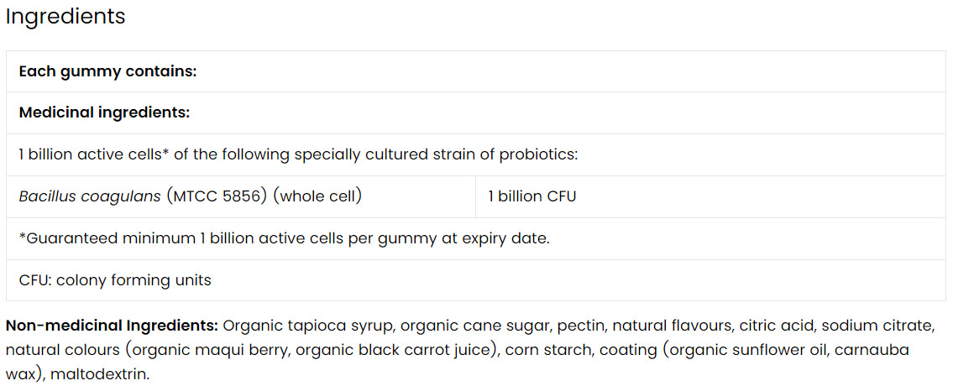Click the italic "Bacillus coagulans" text
The height and width of the screenshot is (386, 953).
(89, 196)
